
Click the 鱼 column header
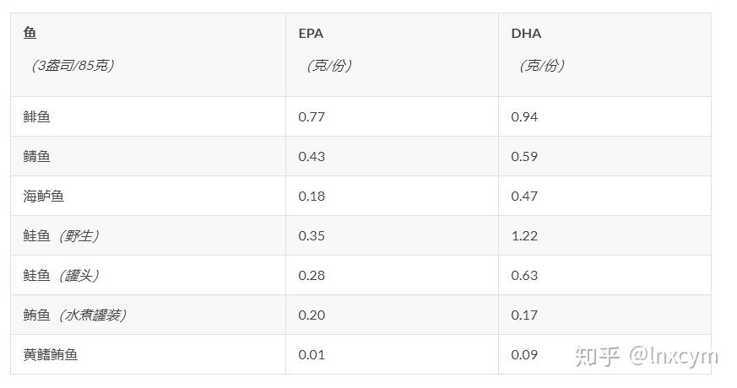tap(30, 34)
